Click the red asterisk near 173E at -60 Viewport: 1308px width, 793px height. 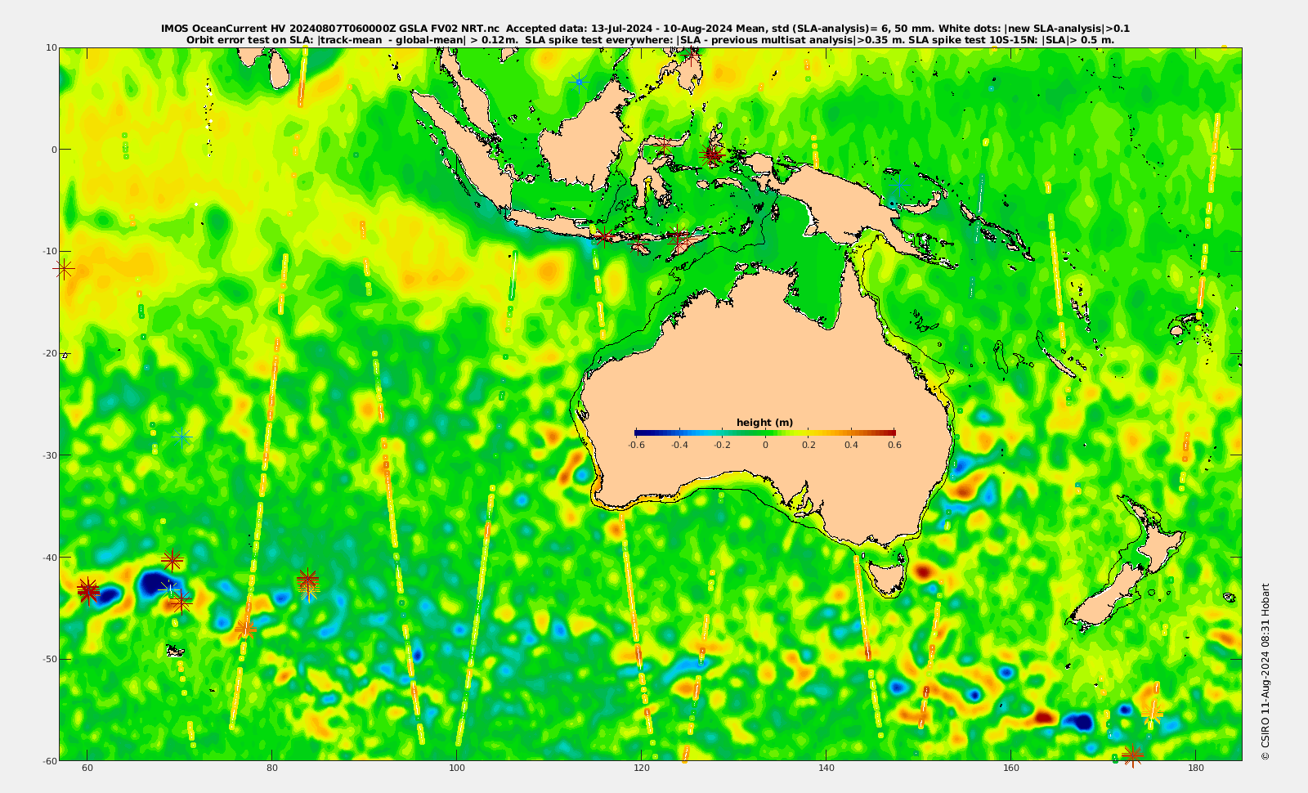[x=1132, y=755]
